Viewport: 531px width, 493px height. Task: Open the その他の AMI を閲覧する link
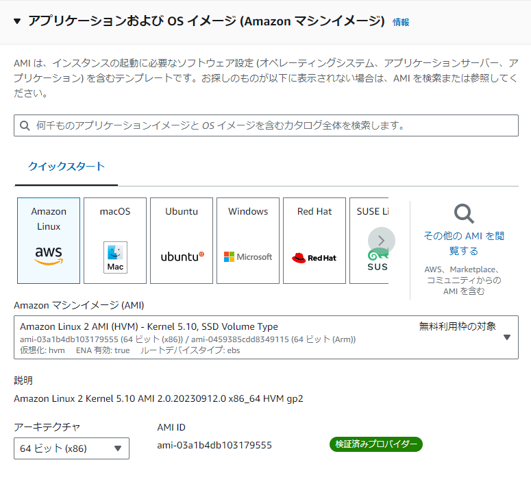464,243
